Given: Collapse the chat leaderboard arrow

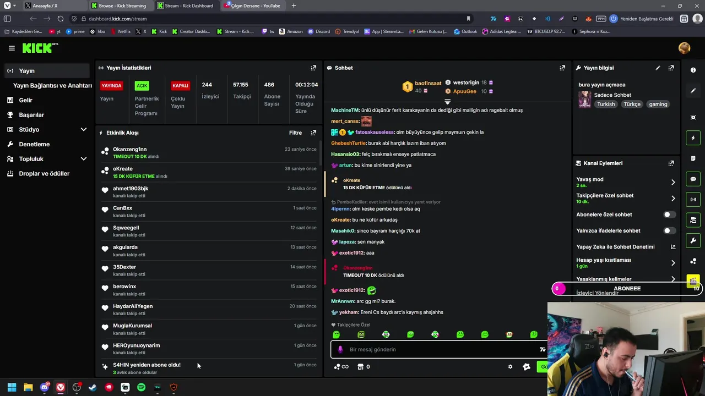Looking at the screenshot, I should 447,102.
